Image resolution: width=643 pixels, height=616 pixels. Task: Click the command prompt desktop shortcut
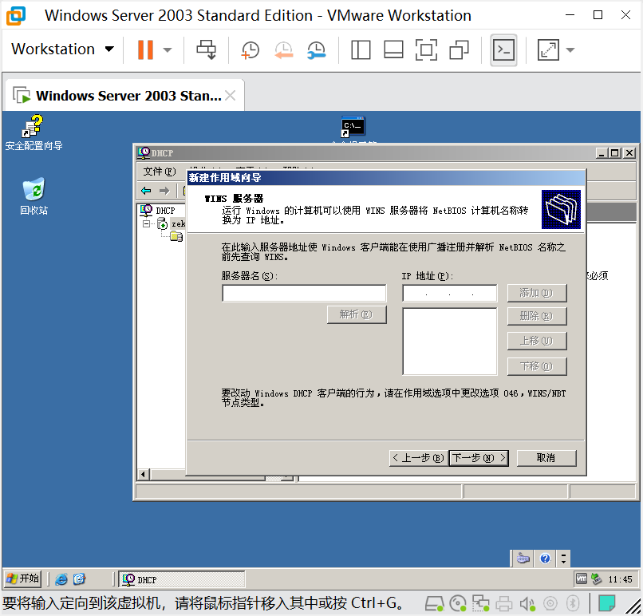click(353, 127)
